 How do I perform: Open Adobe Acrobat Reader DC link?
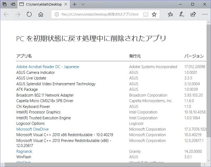coord(48,67)
